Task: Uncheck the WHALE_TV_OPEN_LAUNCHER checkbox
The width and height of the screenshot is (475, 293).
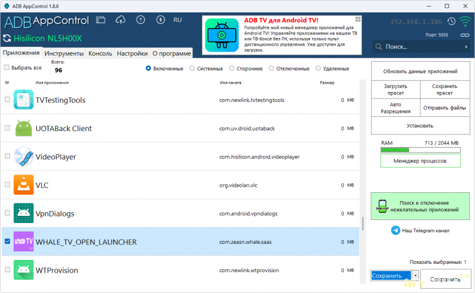Action: click(8, 241)
